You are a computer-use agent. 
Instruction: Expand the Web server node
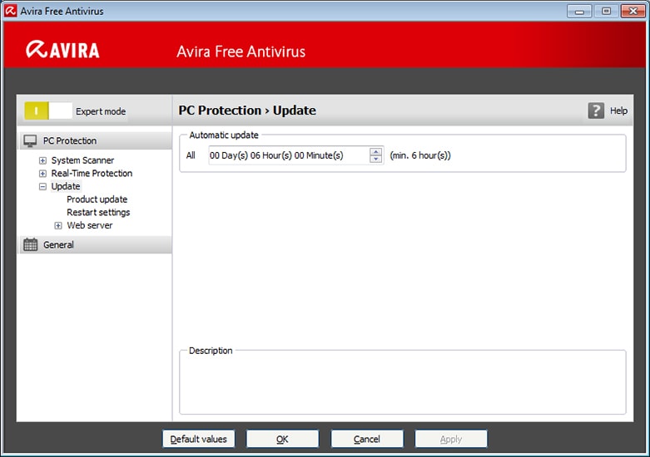(x=58, y=226)
